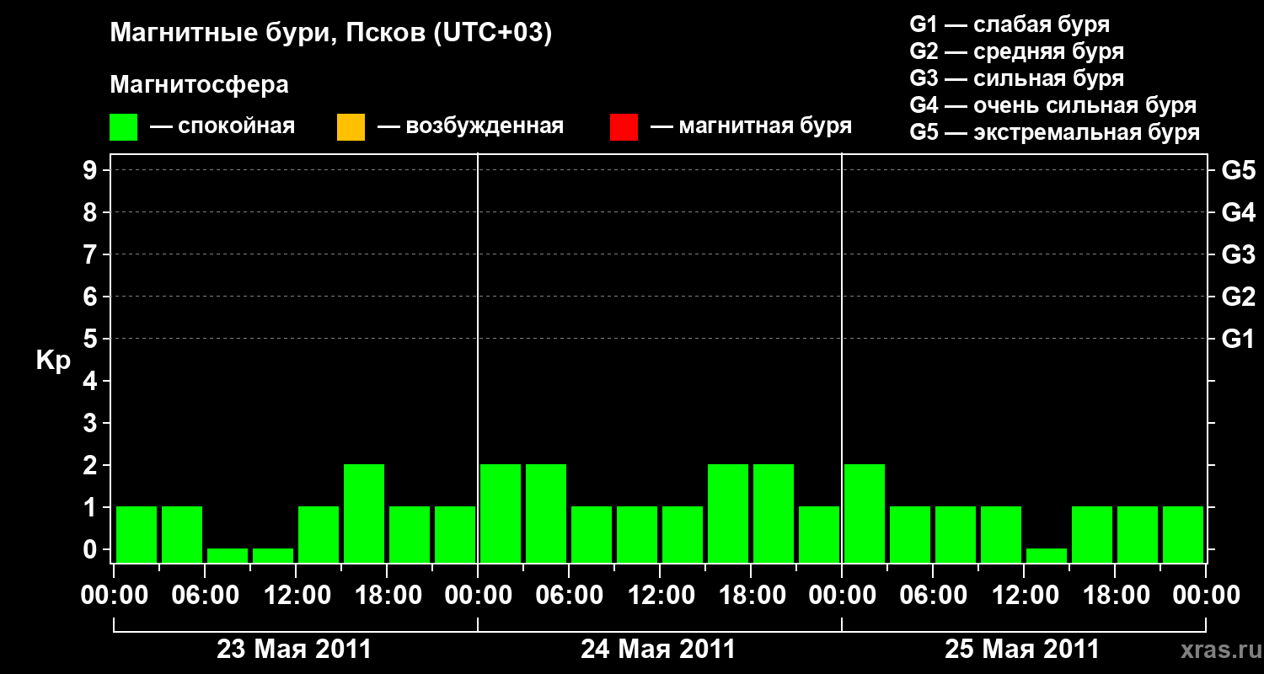Screen dimensions: 1264x674
Task: Click the 23 Мая bar for 00:00–03:00
Action: pyautogui.click(x=137, y=534)
